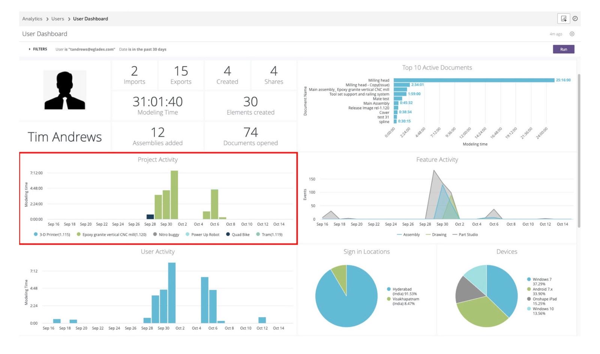Click Tim Andrews profile avatar
This screenshot has height=354, width=600.
pos(65,90)
